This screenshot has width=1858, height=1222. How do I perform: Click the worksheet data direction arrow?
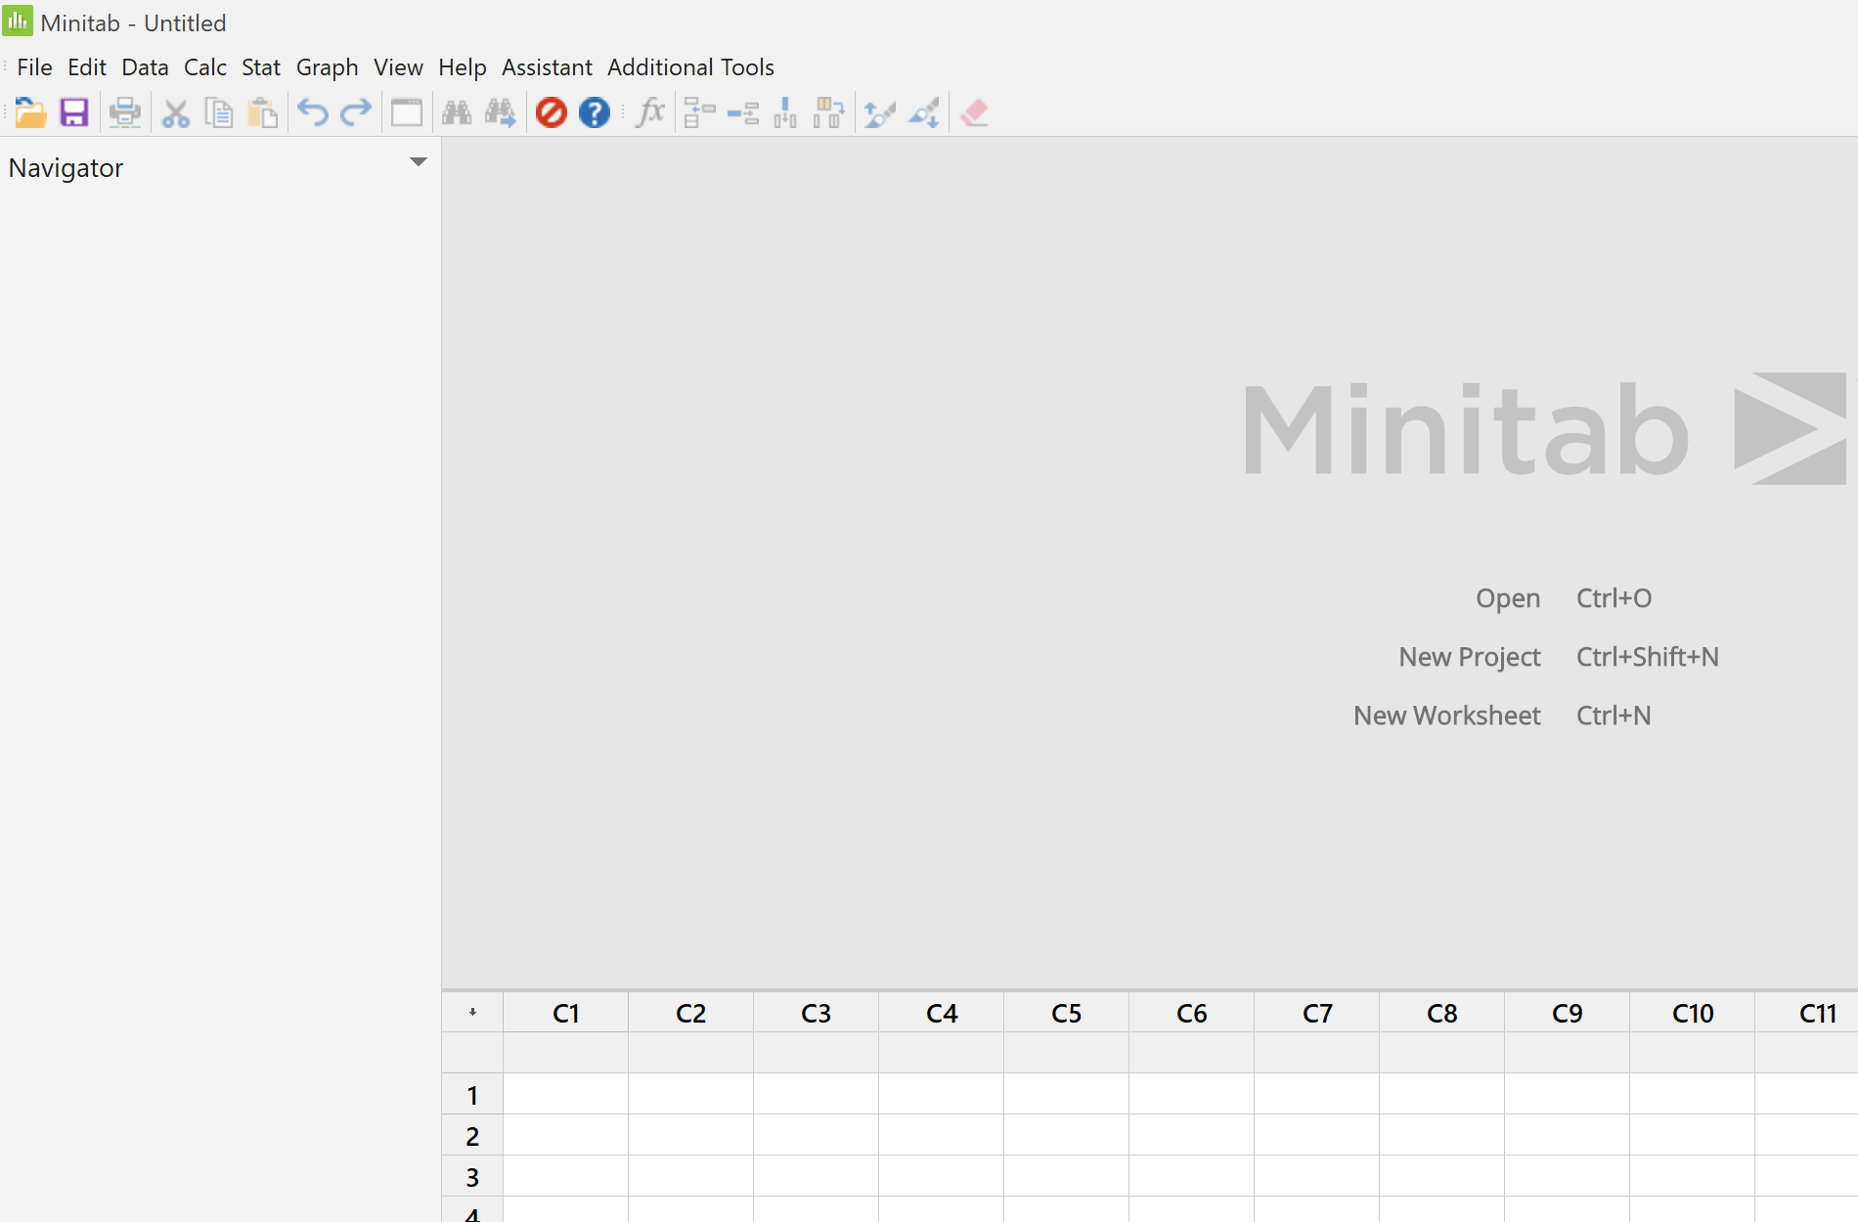click(x=472, y=1013)
